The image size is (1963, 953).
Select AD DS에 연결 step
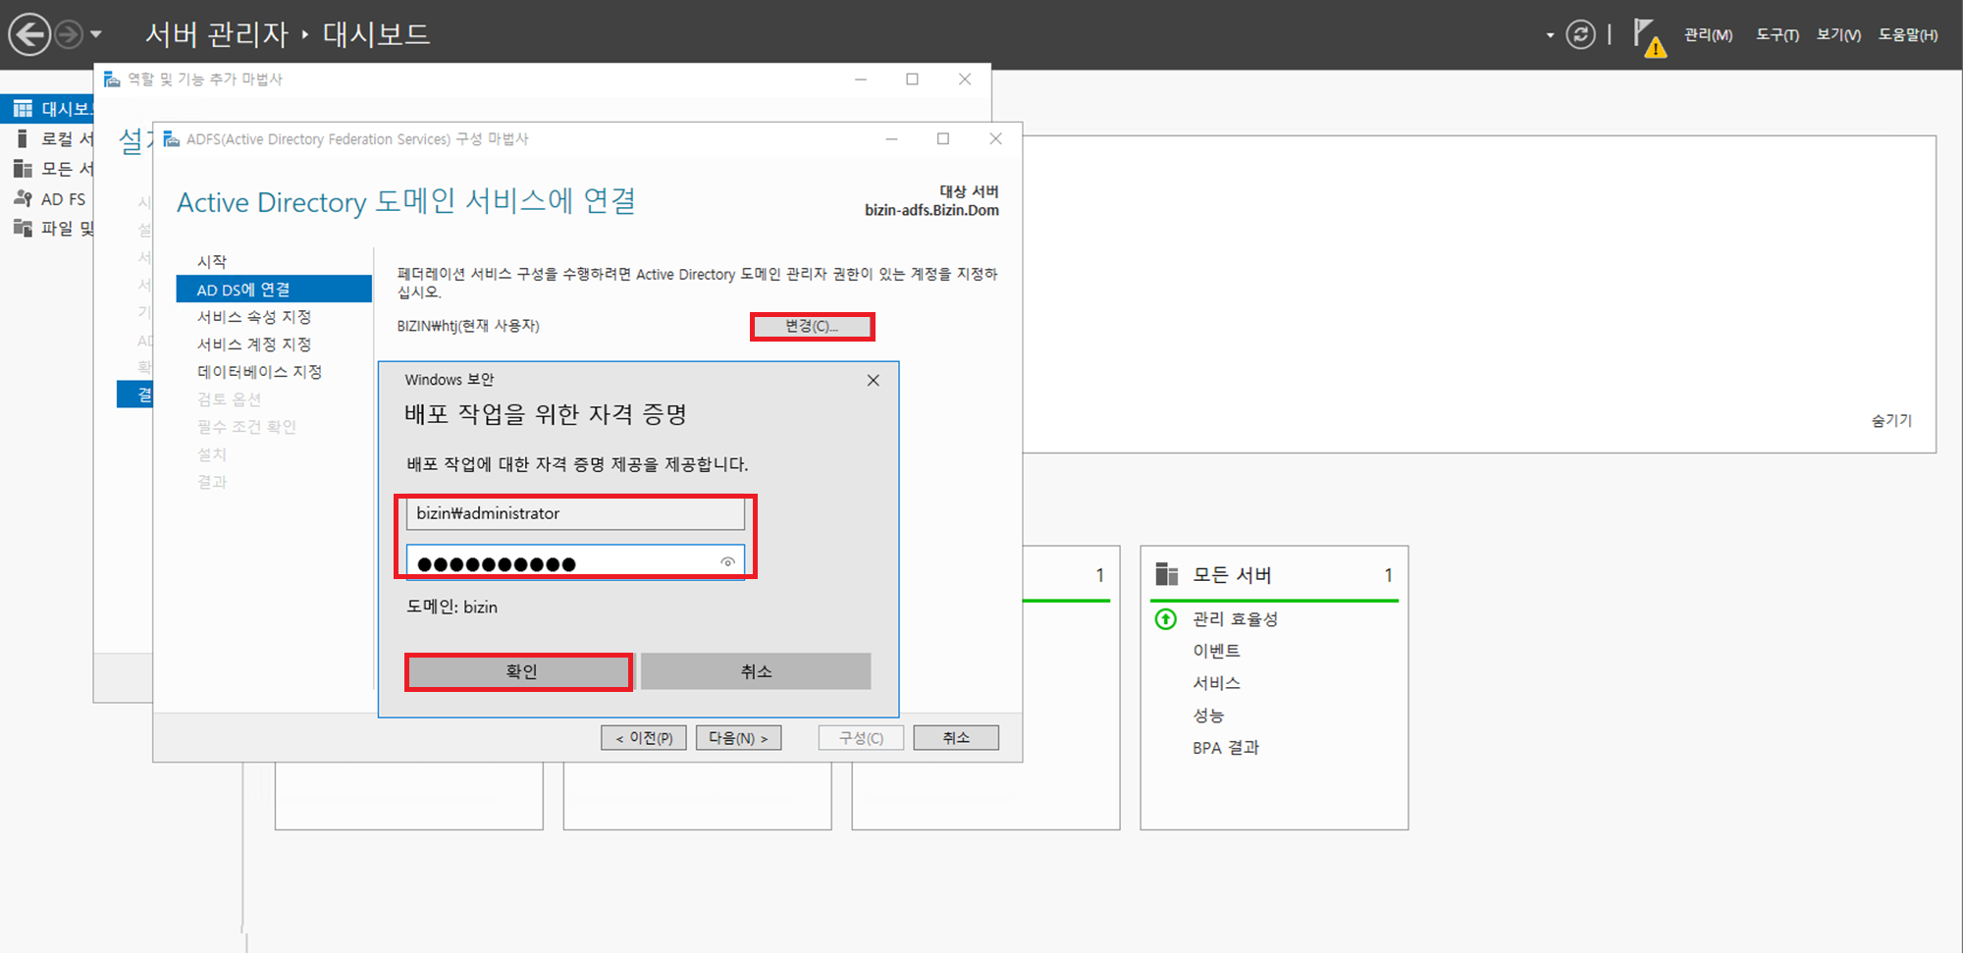tap(274, 290)
